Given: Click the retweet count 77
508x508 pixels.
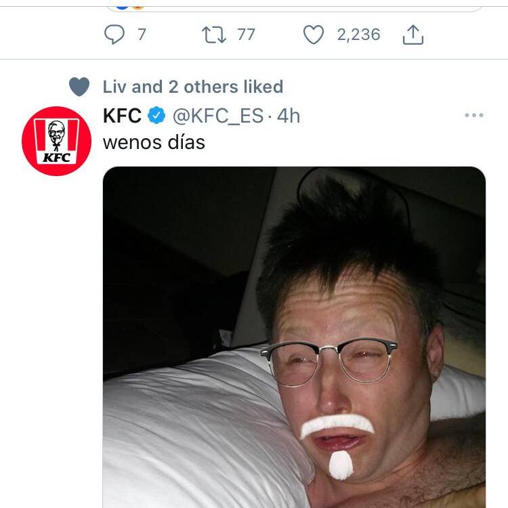Looking at the screenshot, I should pos(247,35).
